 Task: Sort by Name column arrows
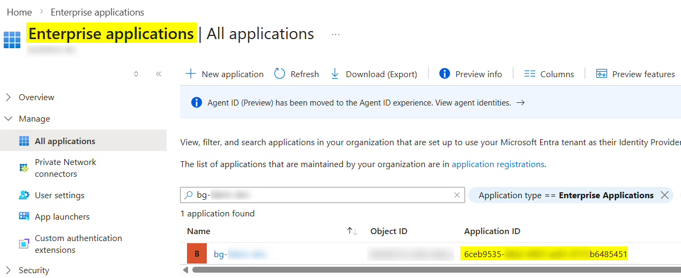(x=352, y=231)
